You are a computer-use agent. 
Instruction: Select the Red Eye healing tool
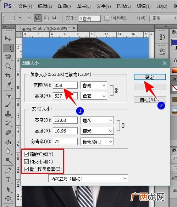click(8, 95)
